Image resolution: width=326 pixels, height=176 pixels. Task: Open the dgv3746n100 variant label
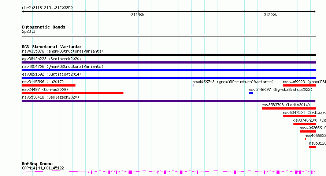(310, 120)
